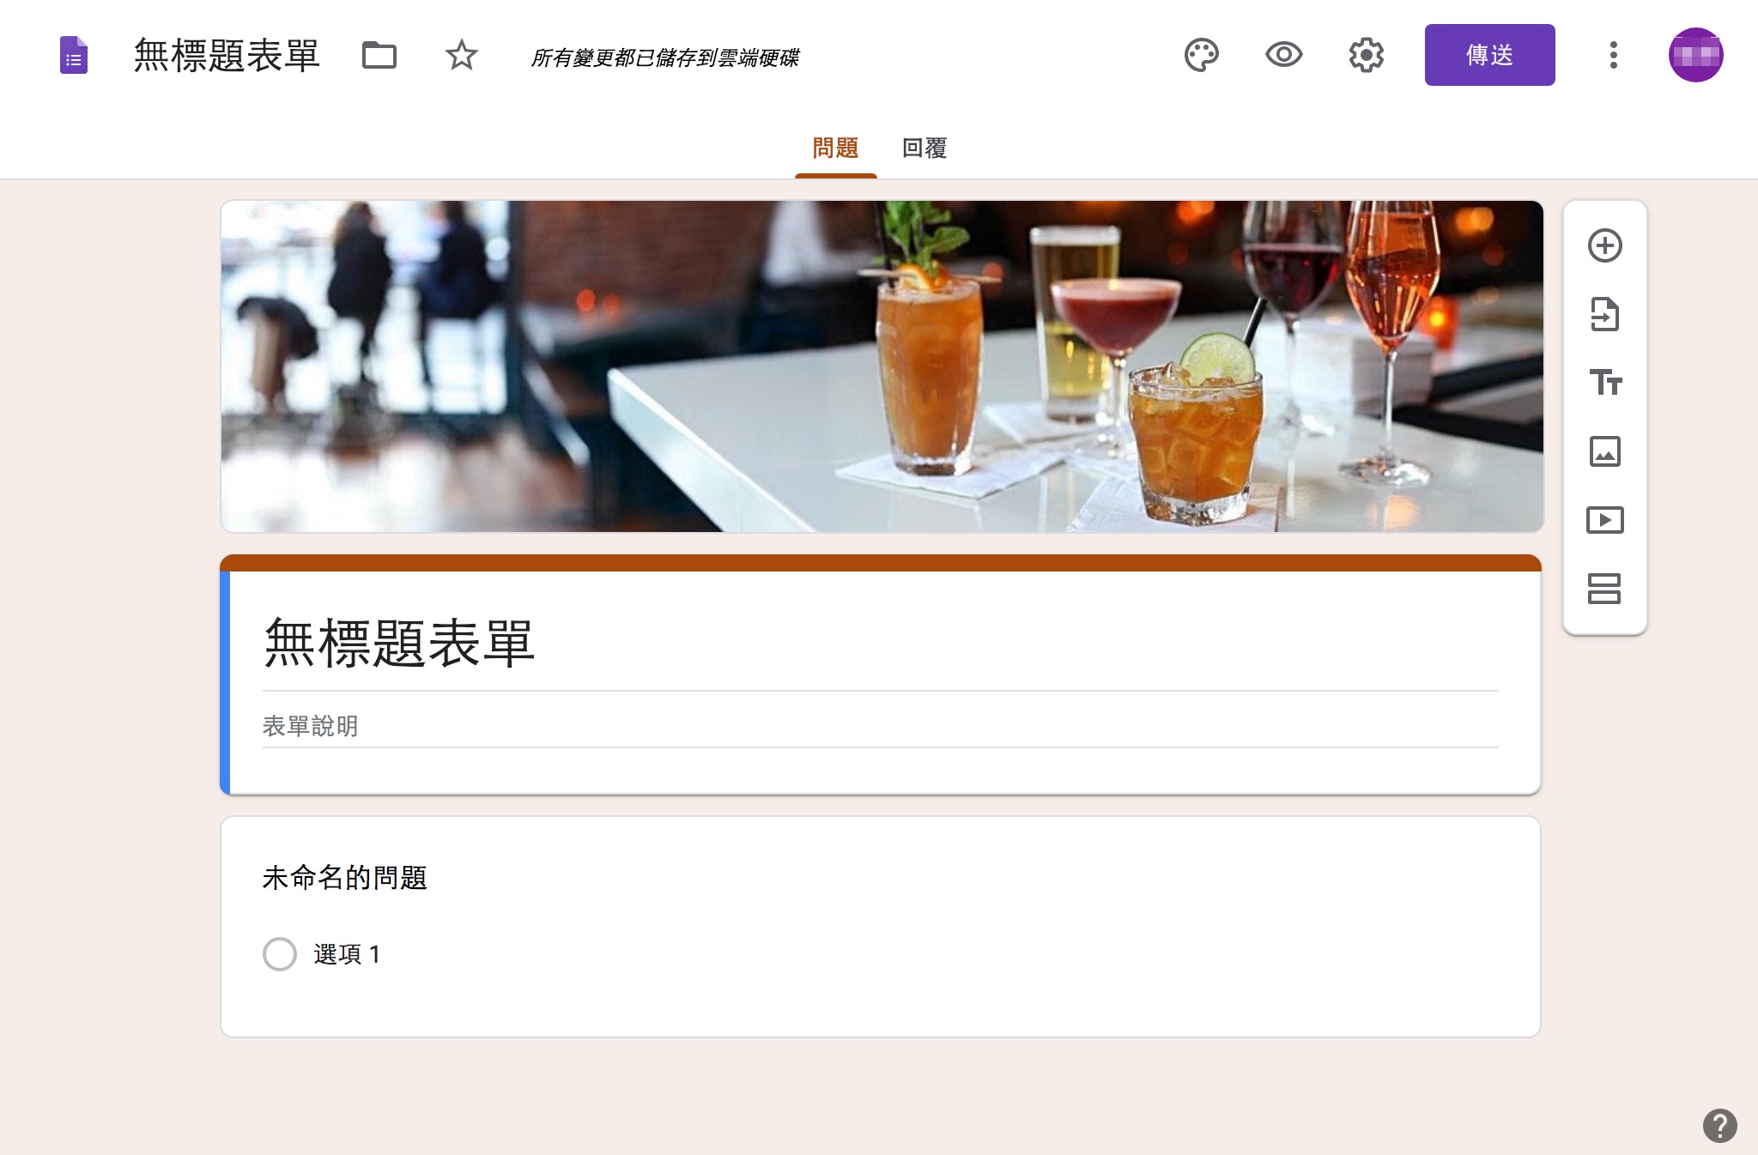1758x1155 pixels.
Task: Click the 所有變更都已儲存到雲端硬碟 status text
Action: tap(665, 58)
